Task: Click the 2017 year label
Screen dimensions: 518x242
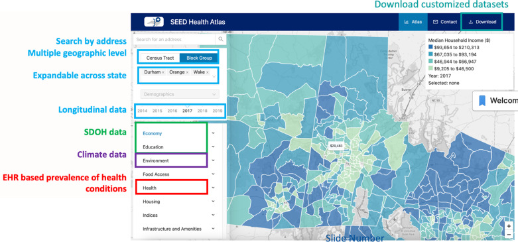Action: [x=187, y=111]
